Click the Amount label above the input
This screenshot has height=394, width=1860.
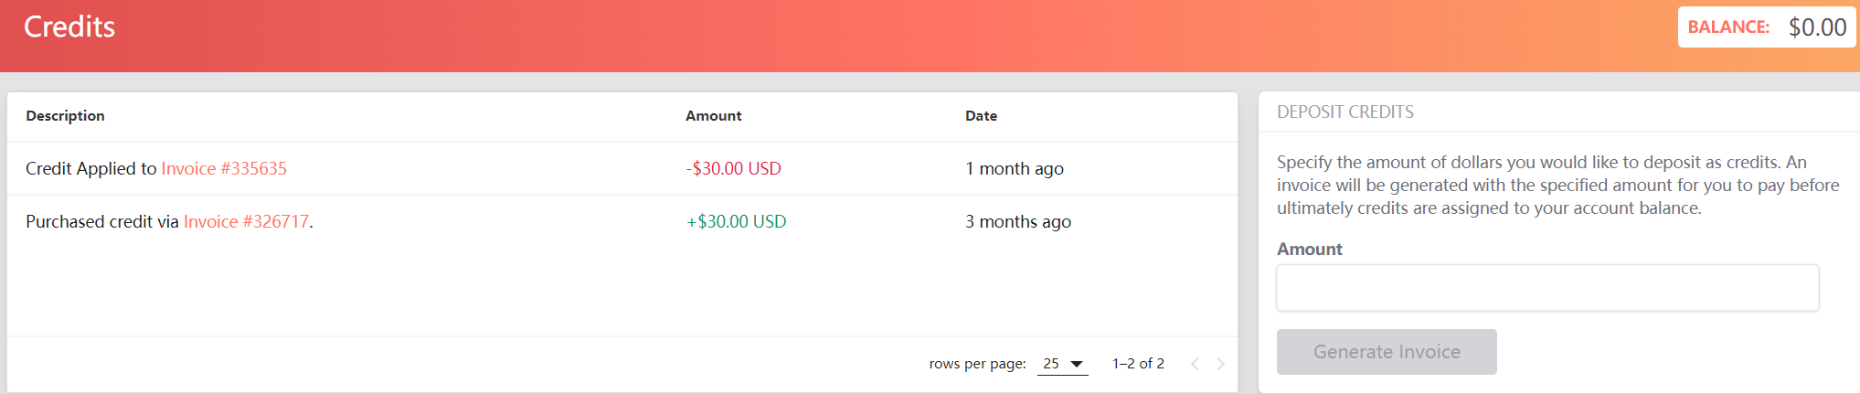click(1309, 249)
